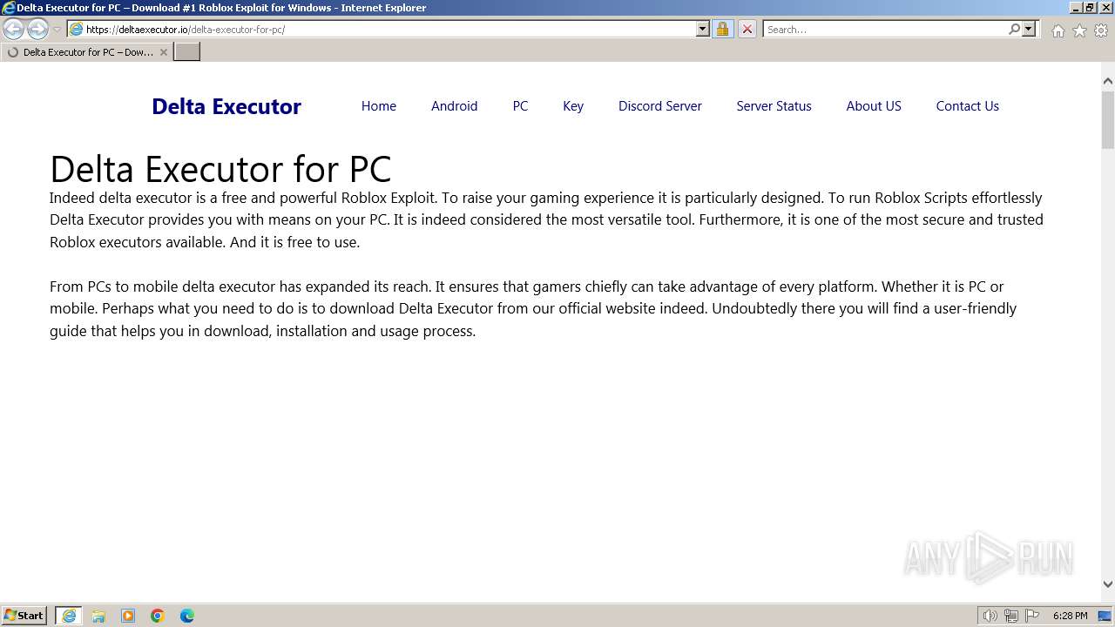Open the recent pages dropdown arrow
Viewport: 1115px width, 627px height.
pyautogui.click(x=57, y=30)
